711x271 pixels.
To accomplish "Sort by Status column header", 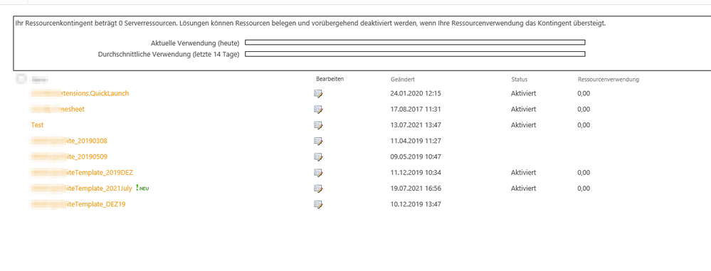I will click(x=519, y=79).
